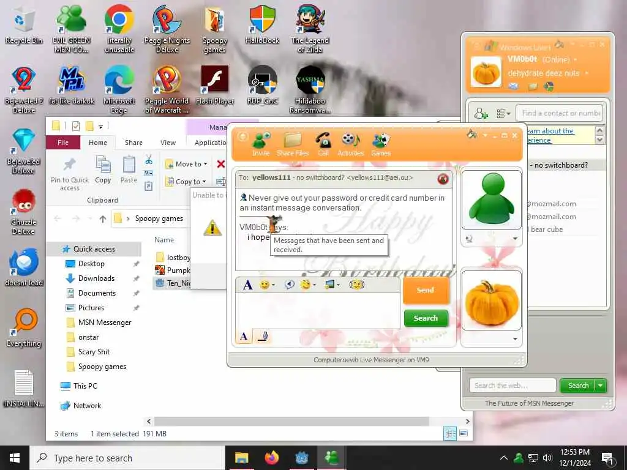This screenshot has height=470, width=627.
Task: Open the Move to dropdown
Action: (186, 164)
